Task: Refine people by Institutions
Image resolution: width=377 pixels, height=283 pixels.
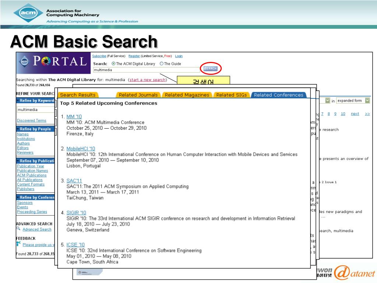Action: click(26, 139)
